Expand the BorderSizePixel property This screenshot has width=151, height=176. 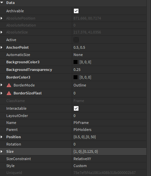click(x=1, y=93)
